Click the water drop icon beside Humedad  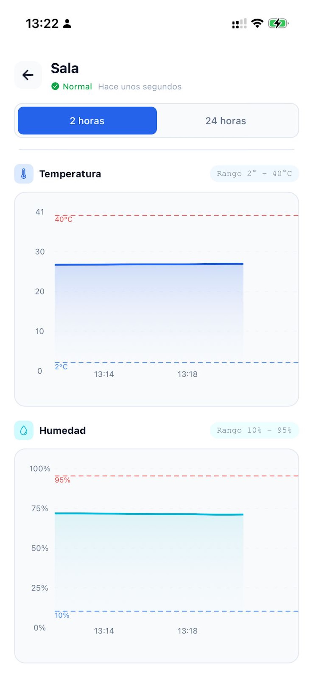24,430
